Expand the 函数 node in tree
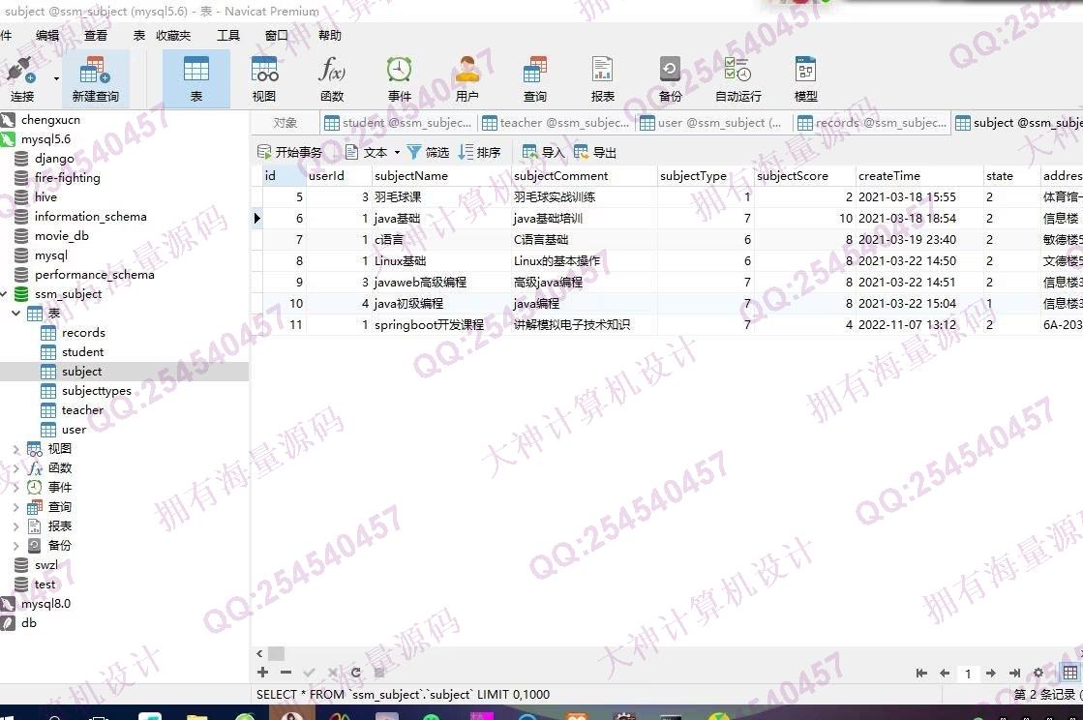Viewport: 1083px width, 720px height. [15, 468]
